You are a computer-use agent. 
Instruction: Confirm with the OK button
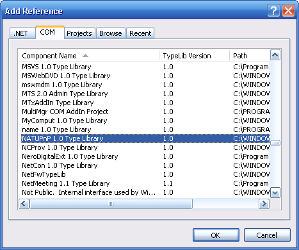[216, 235]
